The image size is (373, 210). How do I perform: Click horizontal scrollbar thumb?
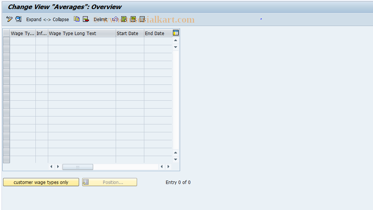pos(78,167)
